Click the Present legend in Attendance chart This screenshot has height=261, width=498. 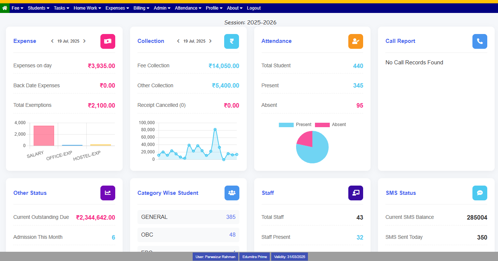(298, 125)
